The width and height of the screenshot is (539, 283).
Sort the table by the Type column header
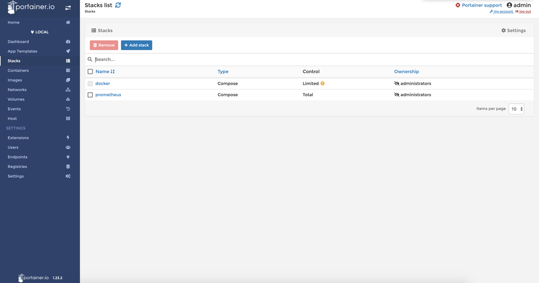click(x=223, y=71)
